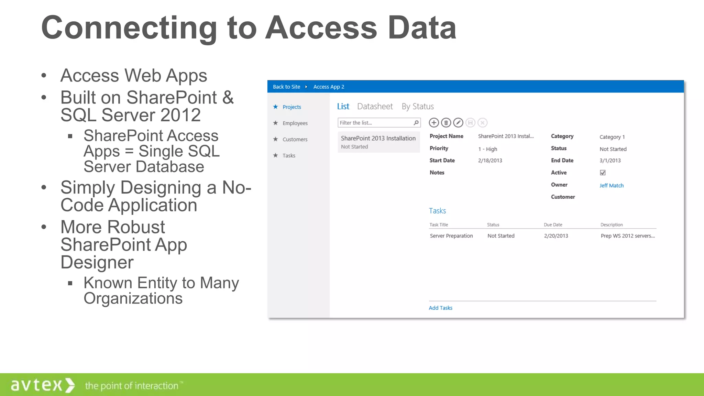Toggle the Active checkbox

point(603,173)
